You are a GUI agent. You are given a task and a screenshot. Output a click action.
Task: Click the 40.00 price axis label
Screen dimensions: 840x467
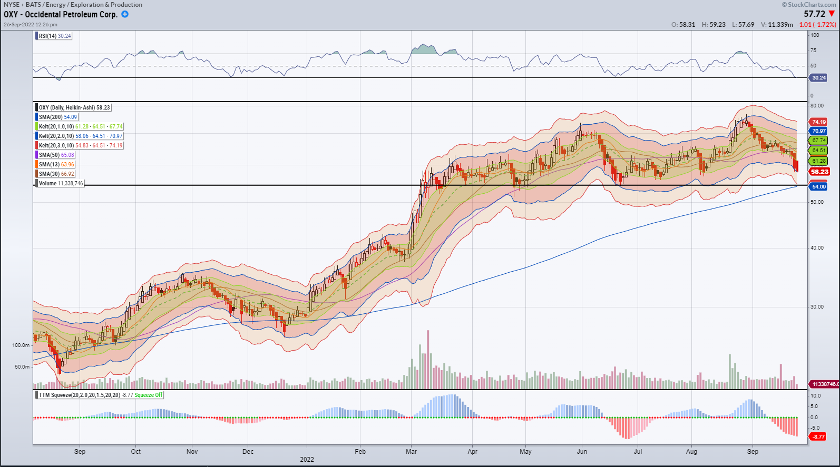point(817,247)
